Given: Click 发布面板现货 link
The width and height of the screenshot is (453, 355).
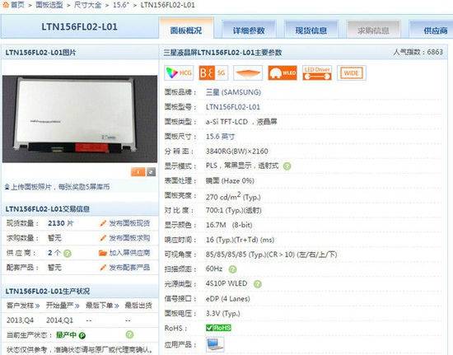Looking at the screenshot, I should [129, 223].
